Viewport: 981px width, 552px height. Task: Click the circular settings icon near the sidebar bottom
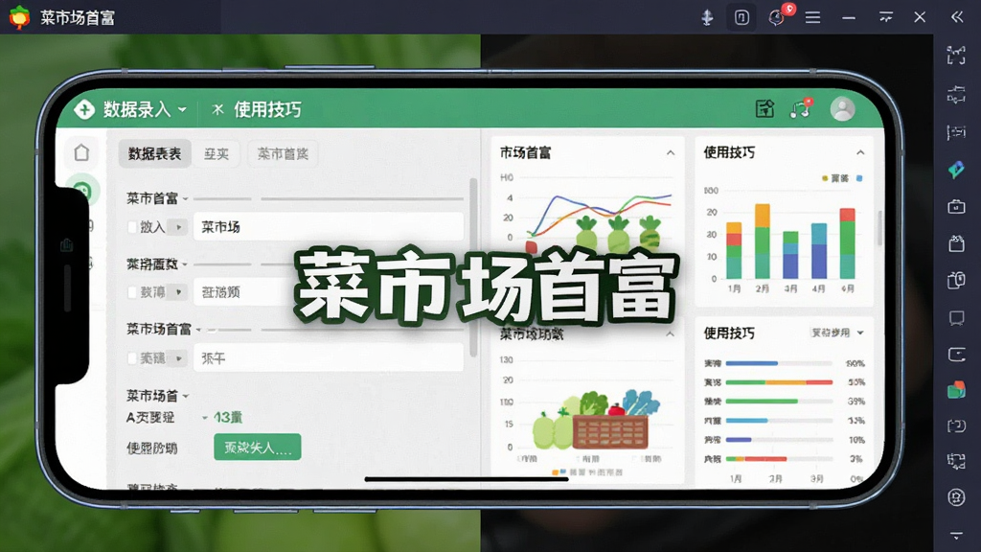(956, 497)
